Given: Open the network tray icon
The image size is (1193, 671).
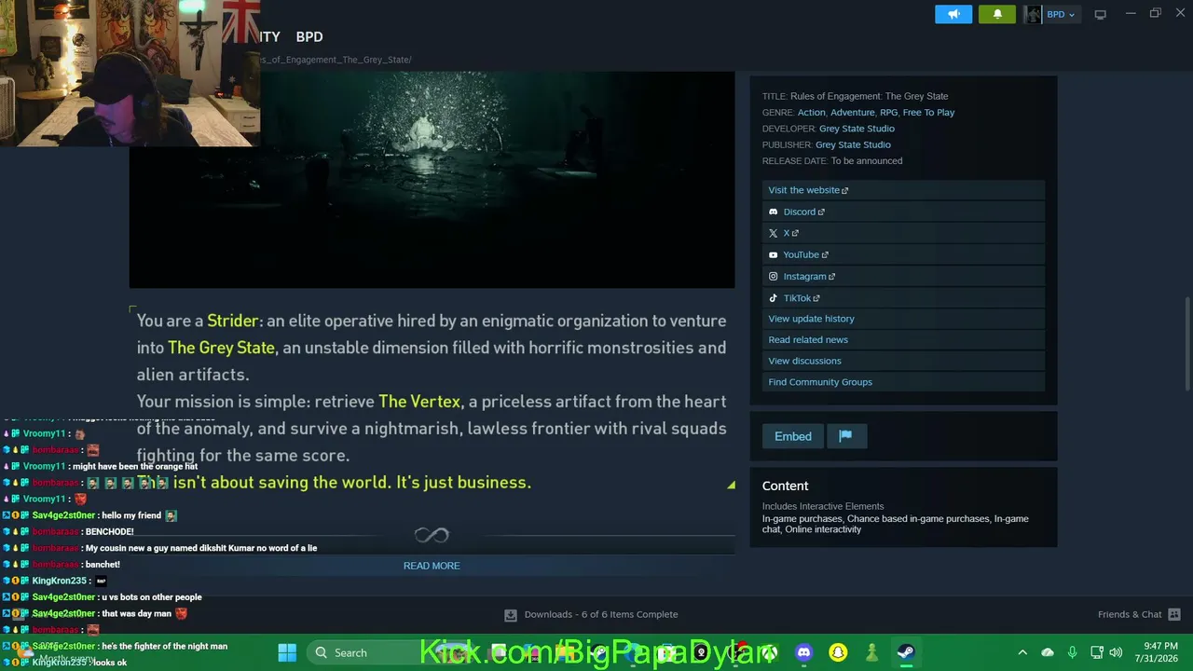Looking at the screenshot, I should [1097, 652].
